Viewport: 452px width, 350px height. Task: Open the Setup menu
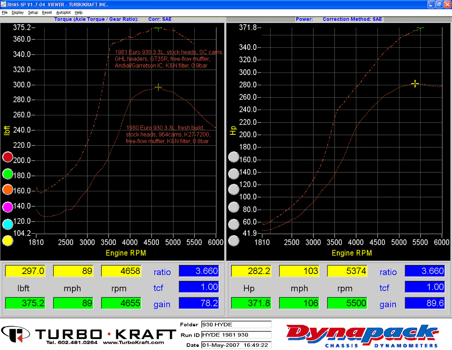tap(33, 12)
